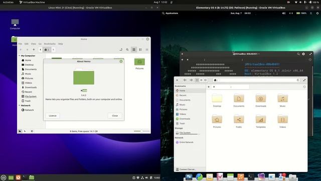321x181 pixels.
Task: Open session power menu in elementary panel
Action: tap(317, 13)
